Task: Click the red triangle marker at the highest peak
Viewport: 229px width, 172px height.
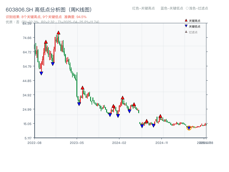Action: click(x=58, y=32)
